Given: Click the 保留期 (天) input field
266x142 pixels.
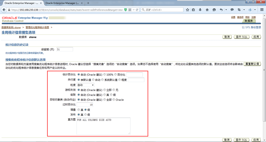Looking at the screenshot, I should pyautogui.click(x=65, y=49).
